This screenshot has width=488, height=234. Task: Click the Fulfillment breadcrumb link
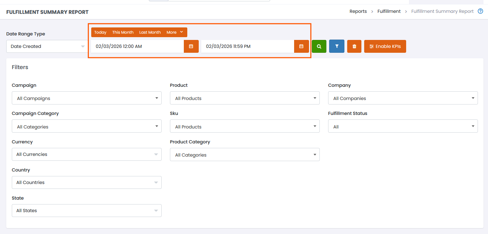pyautogui.click(x=389, y=11)
